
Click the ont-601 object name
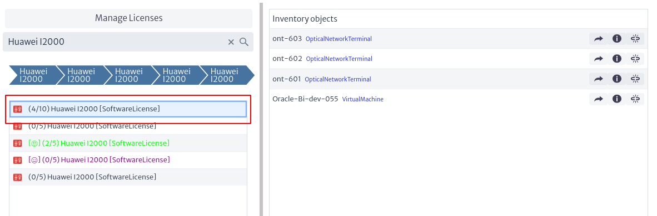287,79
